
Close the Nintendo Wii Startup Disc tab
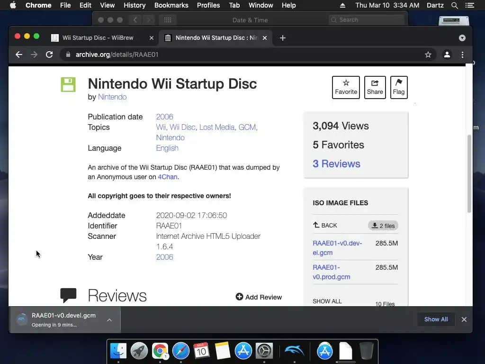coord(265,38)
